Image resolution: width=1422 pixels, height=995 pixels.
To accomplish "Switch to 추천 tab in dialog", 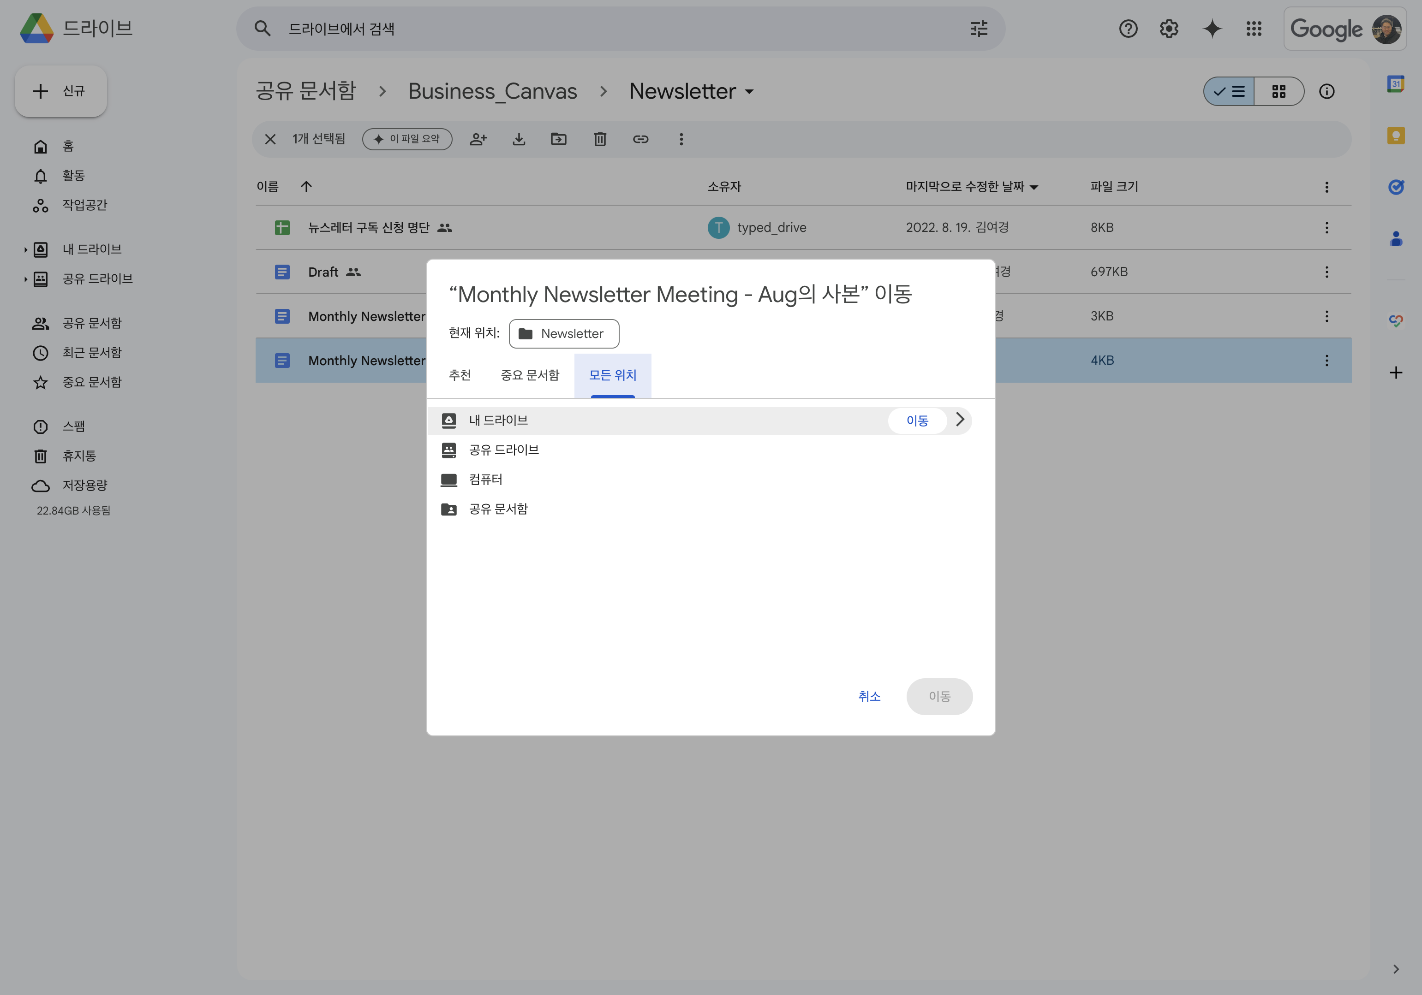I will click(x=460, y=375).
